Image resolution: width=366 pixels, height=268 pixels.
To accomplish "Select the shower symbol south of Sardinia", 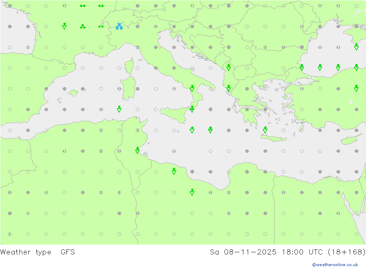I will [119, 109].
